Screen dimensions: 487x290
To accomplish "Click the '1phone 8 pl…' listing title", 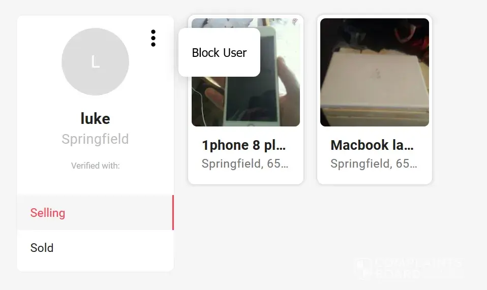I will tap(244, 145).
